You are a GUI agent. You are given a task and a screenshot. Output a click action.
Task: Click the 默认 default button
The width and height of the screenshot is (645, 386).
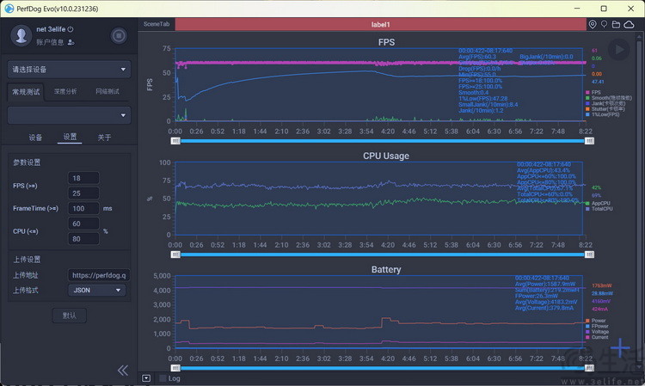click(69, 316)
